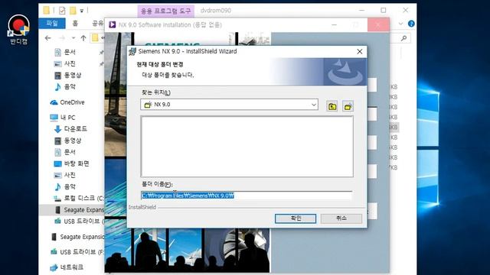
Task: Select the lower Seagate Expansion drive entry
Action: pos(77,237)
